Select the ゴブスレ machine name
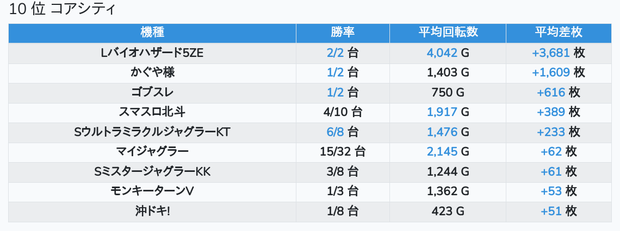Viewport: 620px width, 231px height. tap(152, 92)
